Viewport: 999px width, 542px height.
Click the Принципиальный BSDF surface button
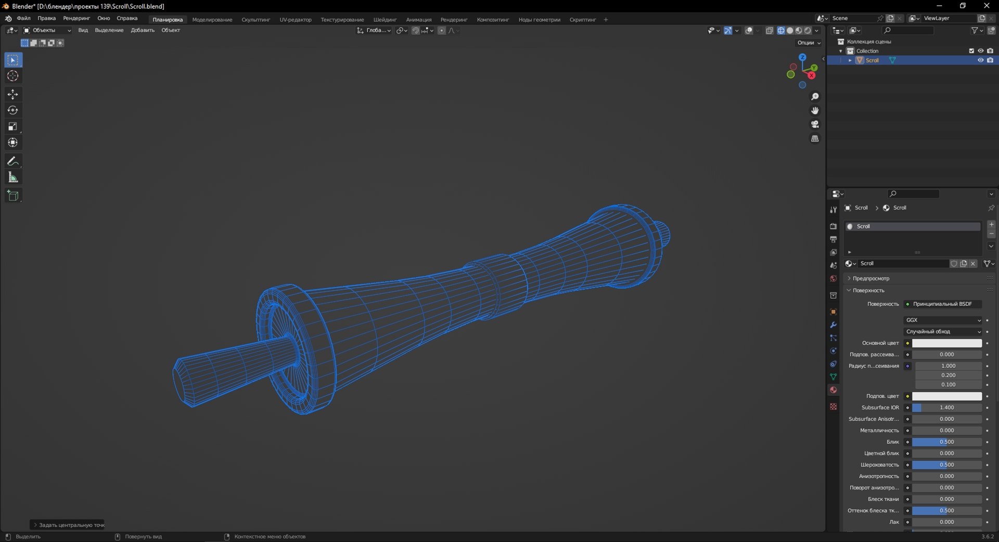(943, 304)
